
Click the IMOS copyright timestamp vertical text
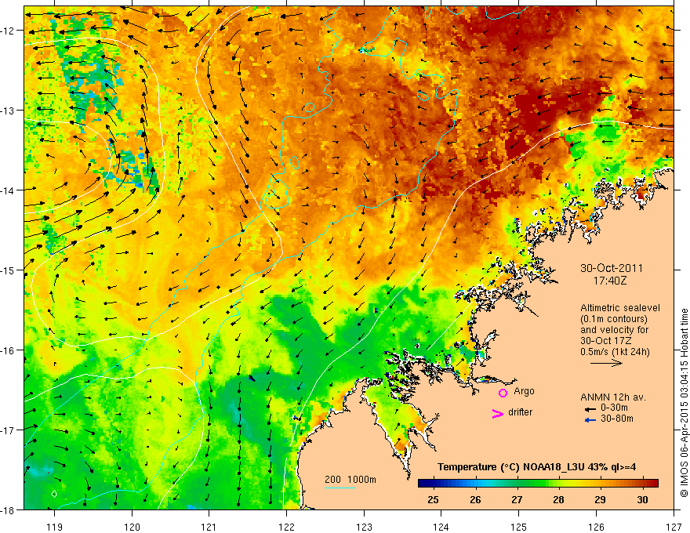pos(684,403)
